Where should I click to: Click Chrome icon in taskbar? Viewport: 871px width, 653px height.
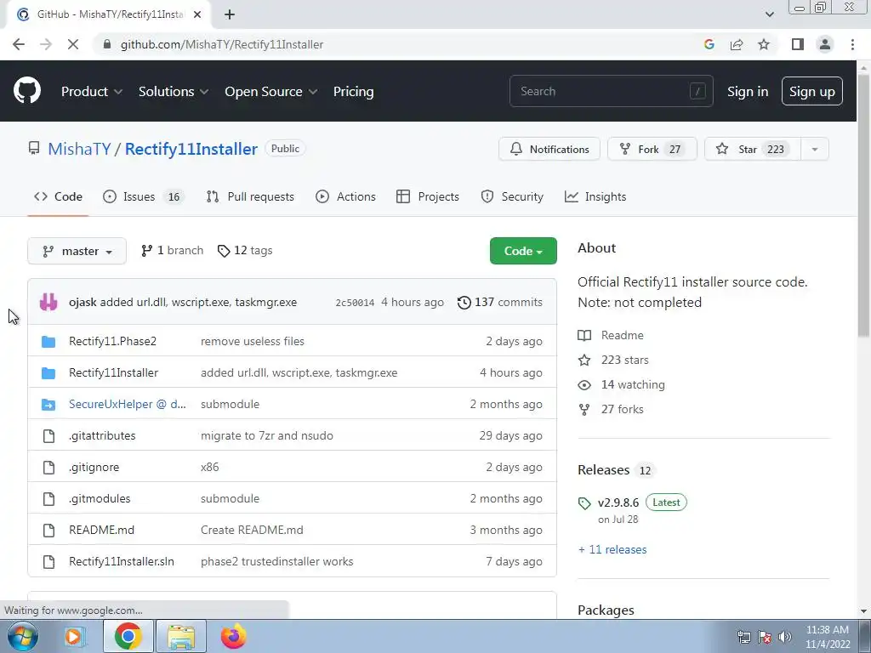tap(128, 636)
